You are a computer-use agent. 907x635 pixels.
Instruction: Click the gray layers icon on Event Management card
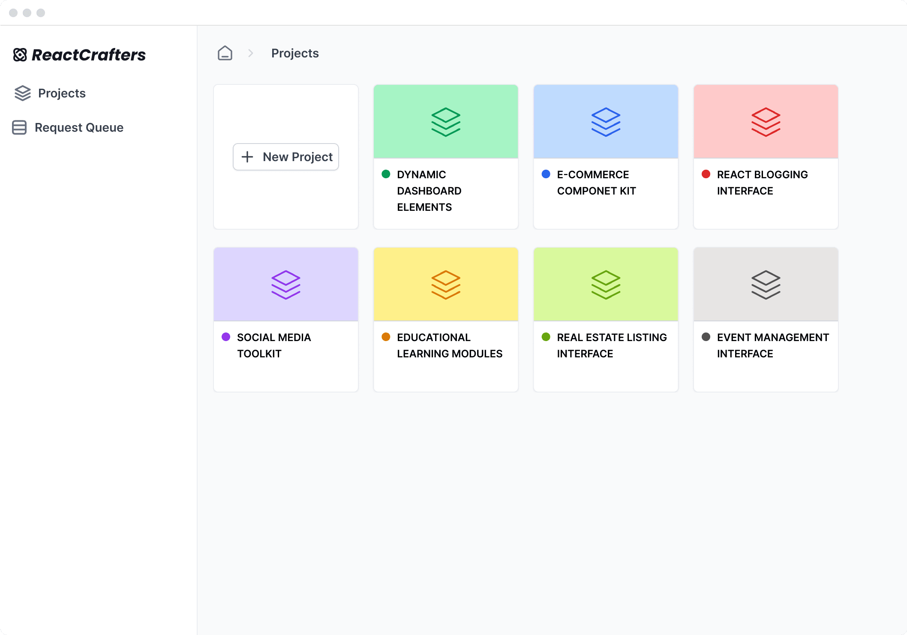(766, 285)
